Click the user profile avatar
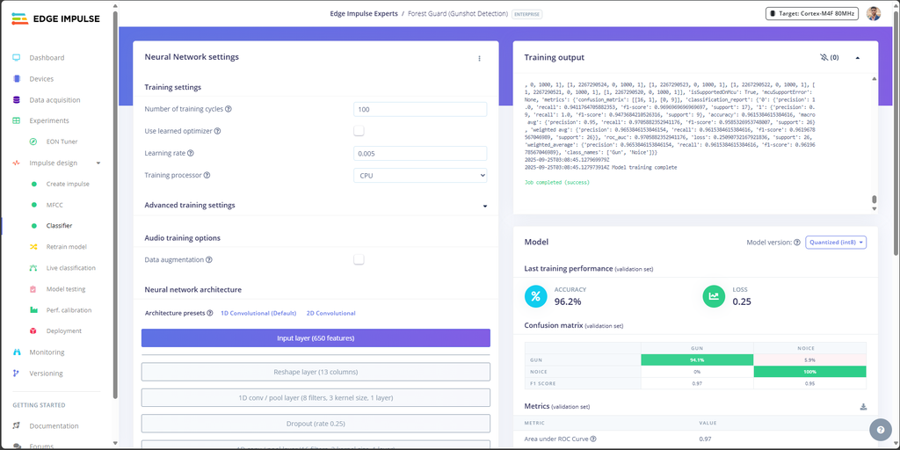The height and width of the screenshot is (450, 900). 873,14
